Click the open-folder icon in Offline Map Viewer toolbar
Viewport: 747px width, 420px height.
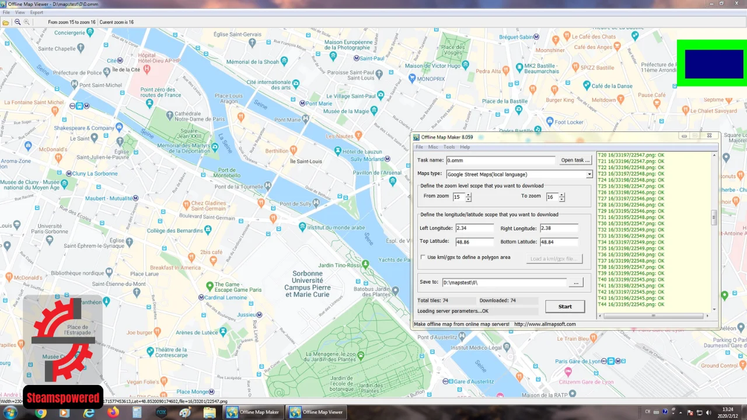[x=5, y=22]
